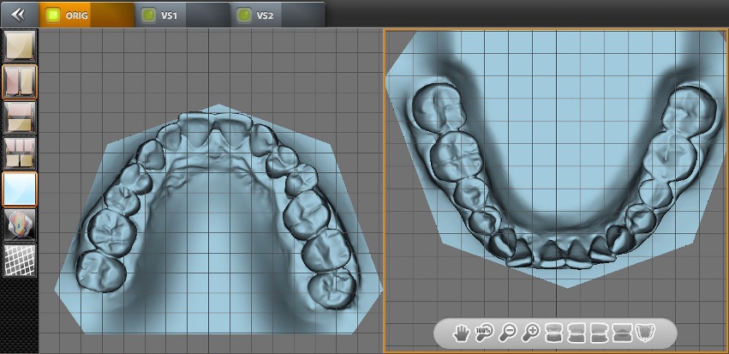This screenshot has height=354, width=729.
Task: Toggle the green indicator on the ORIG tab
Action: (53, 15)
